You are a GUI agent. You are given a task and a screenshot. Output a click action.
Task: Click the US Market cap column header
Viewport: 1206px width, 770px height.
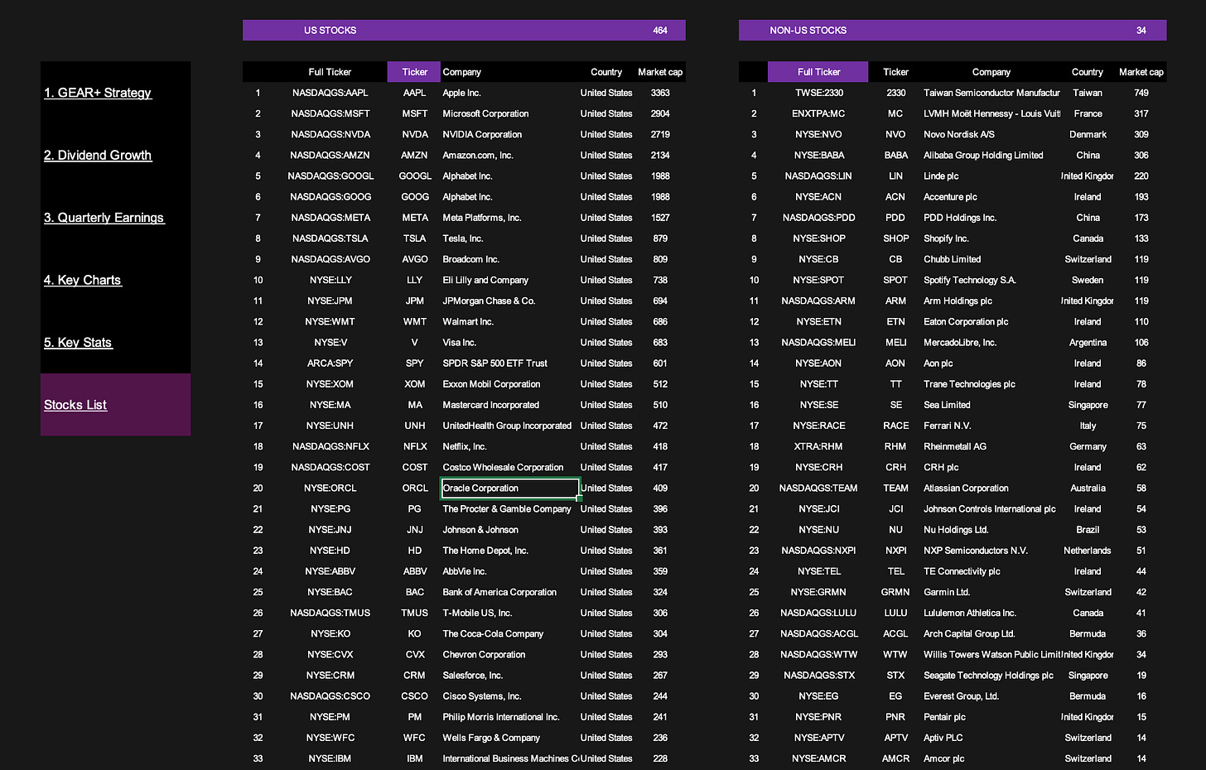[660, 72]
